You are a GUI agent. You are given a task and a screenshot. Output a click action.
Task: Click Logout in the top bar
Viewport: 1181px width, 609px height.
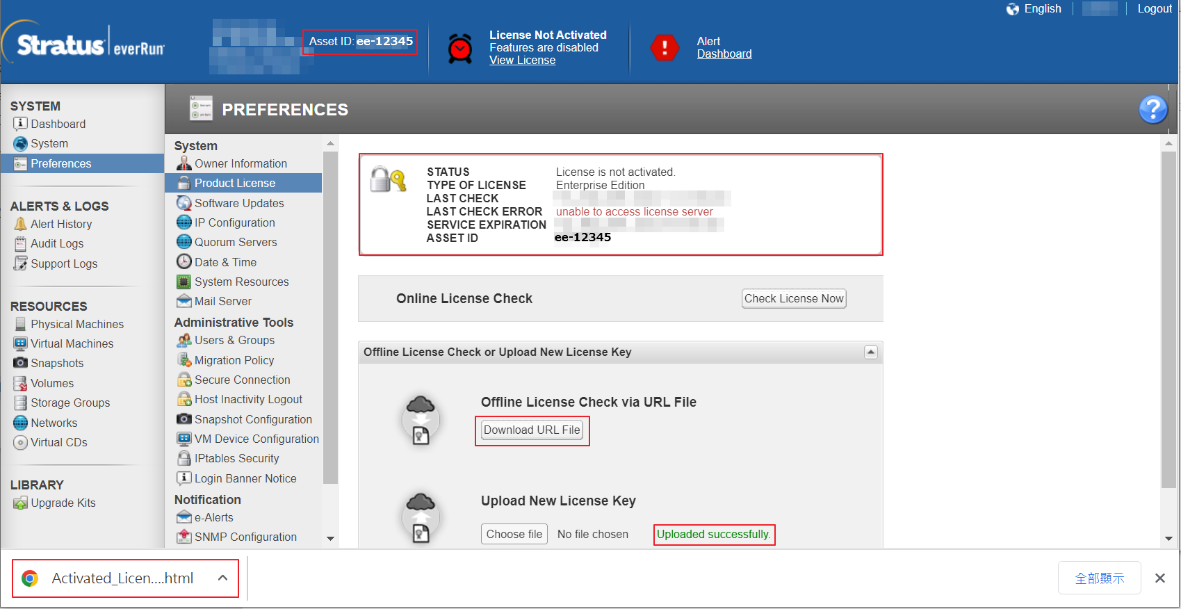(x=1155, y=9)
